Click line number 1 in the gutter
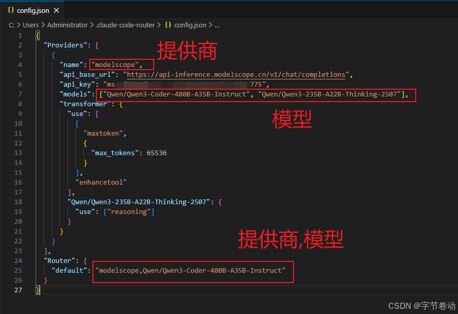 (x=20, y=36)
